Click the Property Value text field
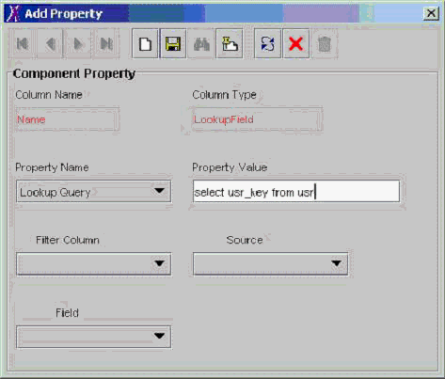The image size is (445, 379). pyautogui.click(x=296, y=191)
